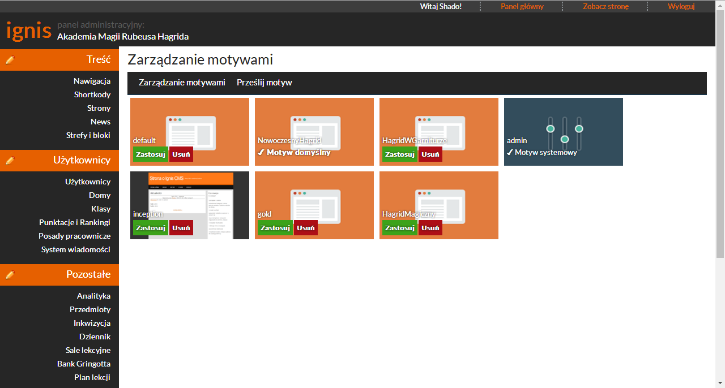Open the inception theme thumbnail
Image resolution: width=725 pixels, height=388 pixels.
pos(190,192)
